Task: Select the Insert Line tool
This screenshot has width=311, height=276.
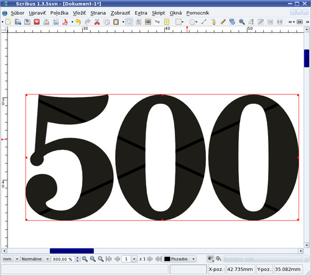Action: (204, 22)
